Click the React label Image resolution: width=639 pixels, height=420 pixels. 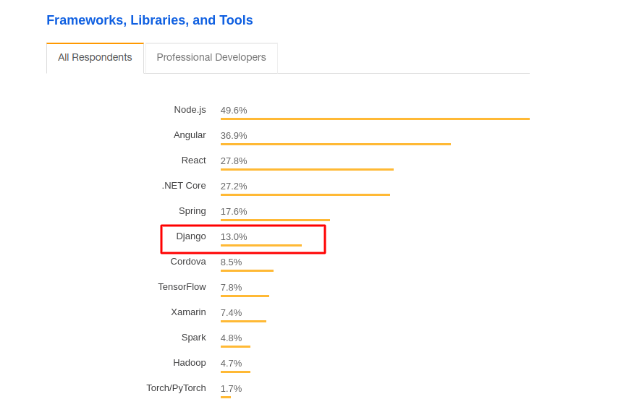click(193, 160)
